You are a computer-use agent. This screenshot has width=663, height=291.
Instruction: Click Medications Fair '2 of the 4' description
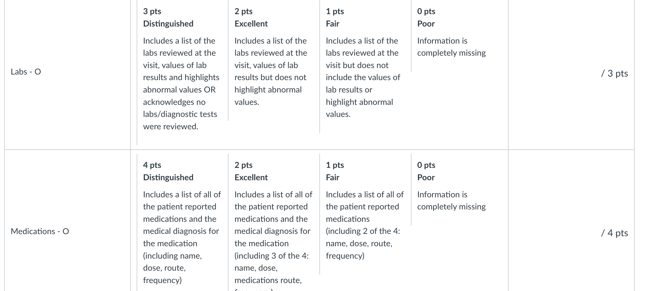pyautogui.click(x=363, y=231)
